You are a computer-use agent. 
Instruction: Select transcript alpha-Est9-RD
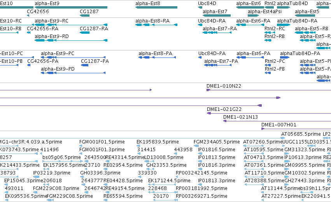52,36
